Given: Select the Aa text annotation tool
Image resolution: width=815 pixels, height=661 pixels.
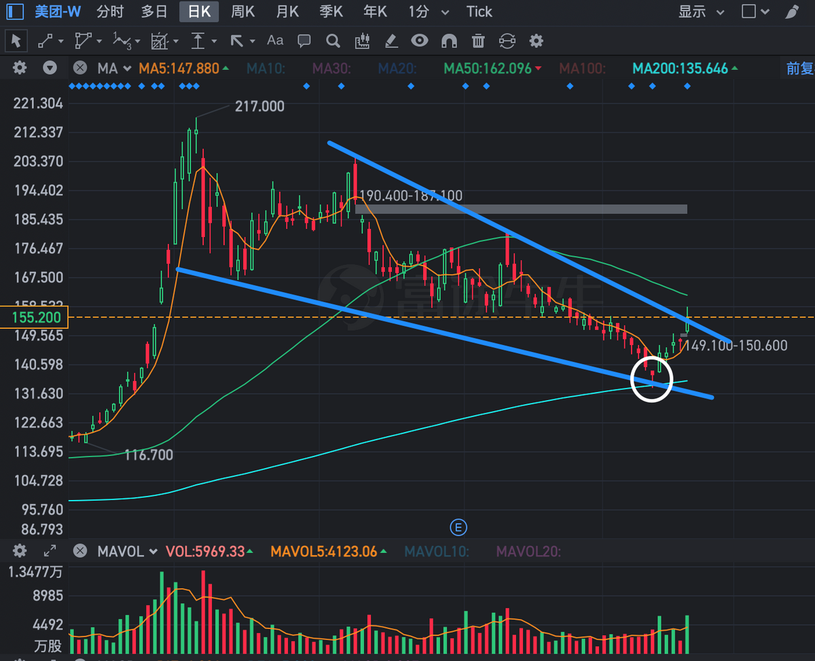Looking at the screenshot, I should [275, 41].
